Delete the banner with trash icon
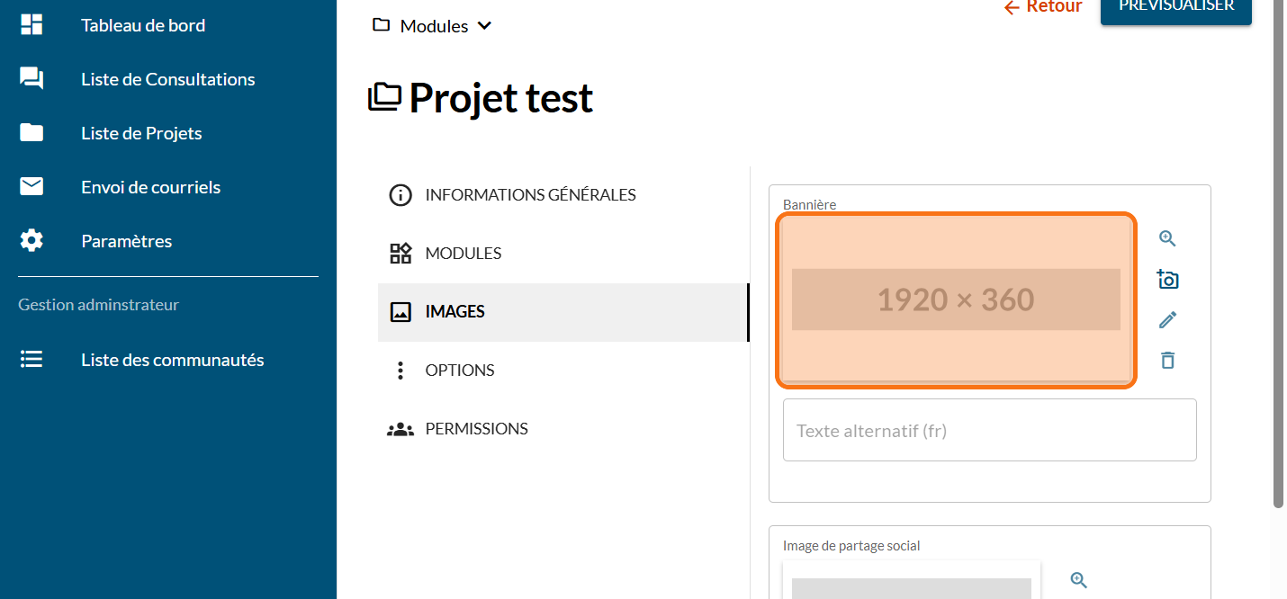 coord(1167,361)
